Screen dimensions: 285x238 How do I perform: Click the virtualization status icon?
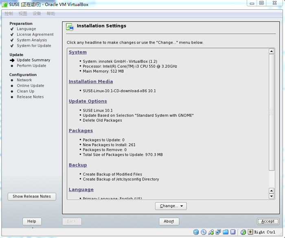(233, 232)
